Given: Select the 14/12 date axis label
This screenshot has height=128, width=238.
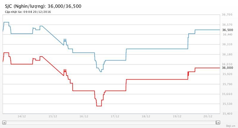Looking at the screenshot, I should [x=21, y=116].
